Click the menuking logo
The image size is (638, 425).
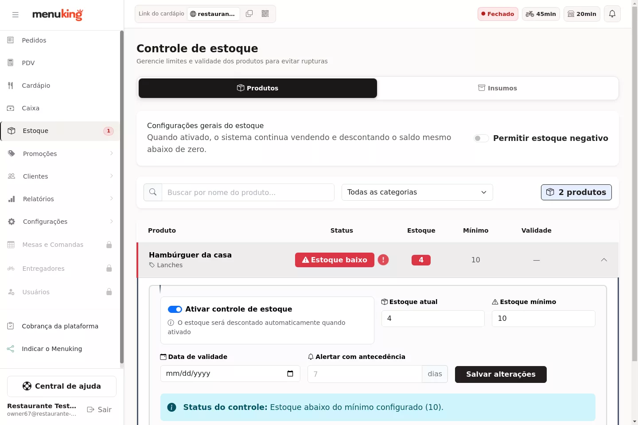point(58,15)
